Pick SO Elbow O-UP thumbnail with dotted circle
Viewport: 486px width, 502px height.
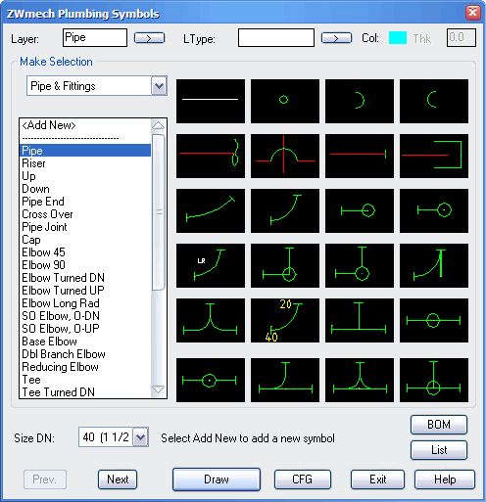coord(360,265)
